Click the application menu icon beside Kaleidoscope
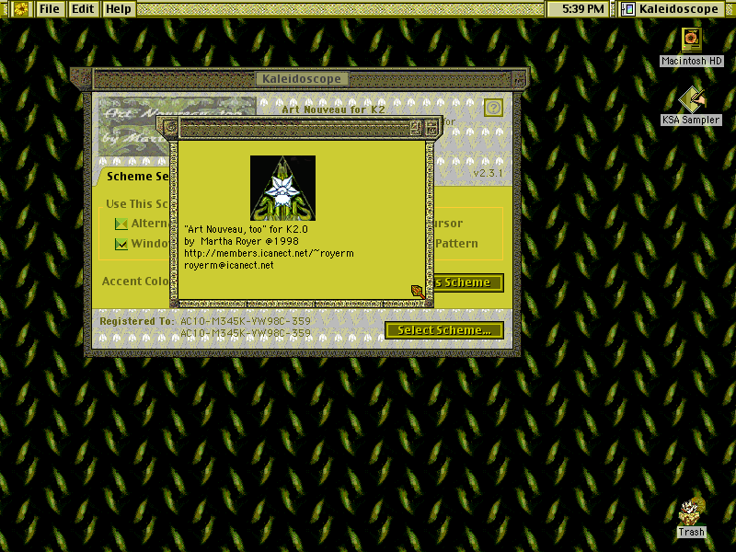 (x=627, y=9)
